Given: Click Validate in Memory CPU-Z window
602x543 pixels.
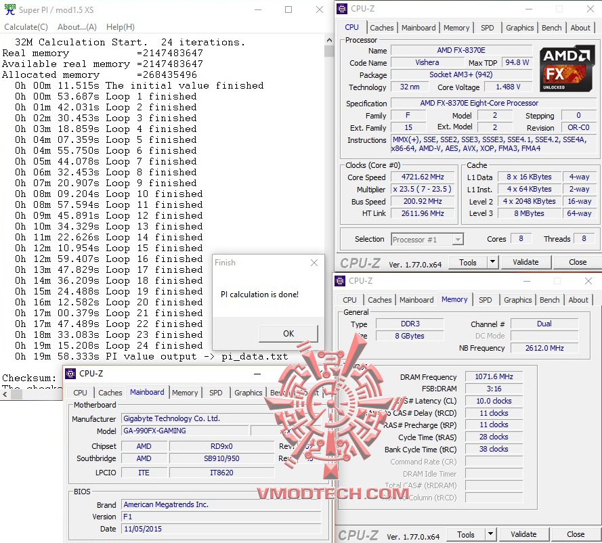Looking at the screenshot, I should pos(523,534).
